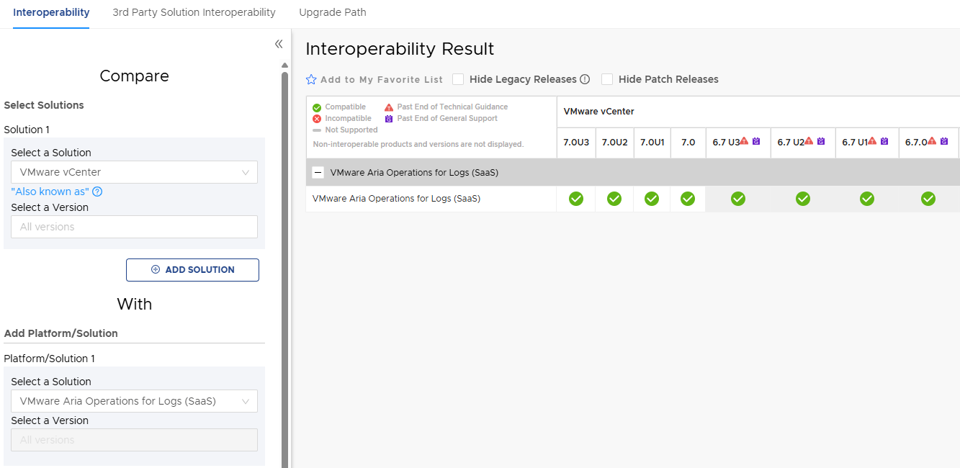
Task: Click the star icon for favorites
Action: click(311, 80)
